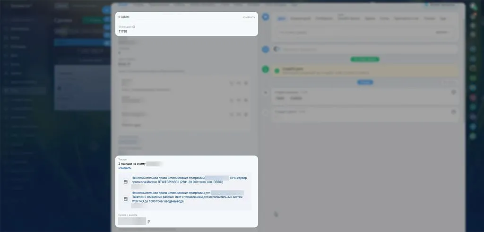Click the ruble currency symbol

[149, 221]
